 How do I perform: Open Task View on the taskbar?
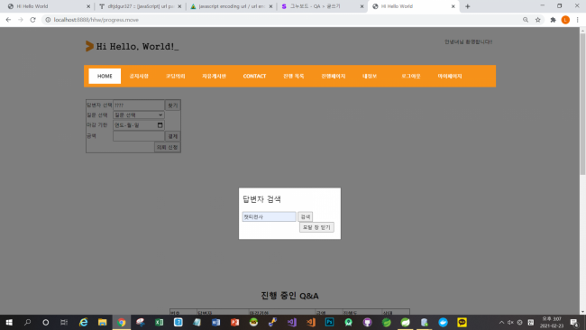click(64, 322)
